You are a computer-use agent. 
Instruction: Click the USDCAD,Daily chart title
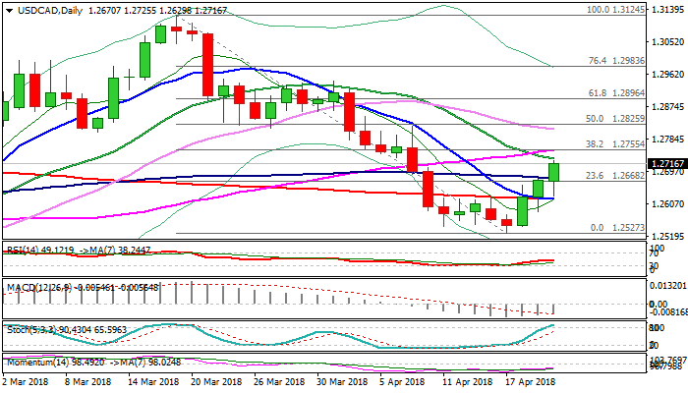pos(38,9)
